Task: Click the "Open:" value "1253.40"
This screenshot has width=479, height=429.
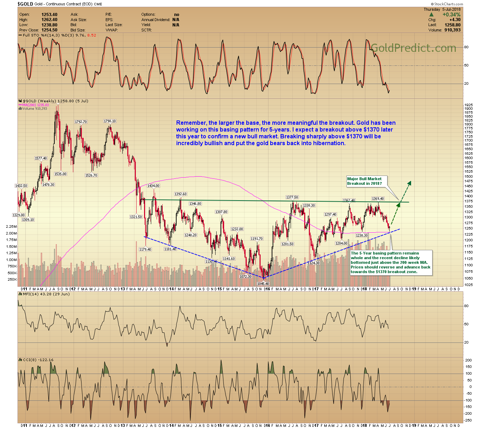Action: point(49,15)
